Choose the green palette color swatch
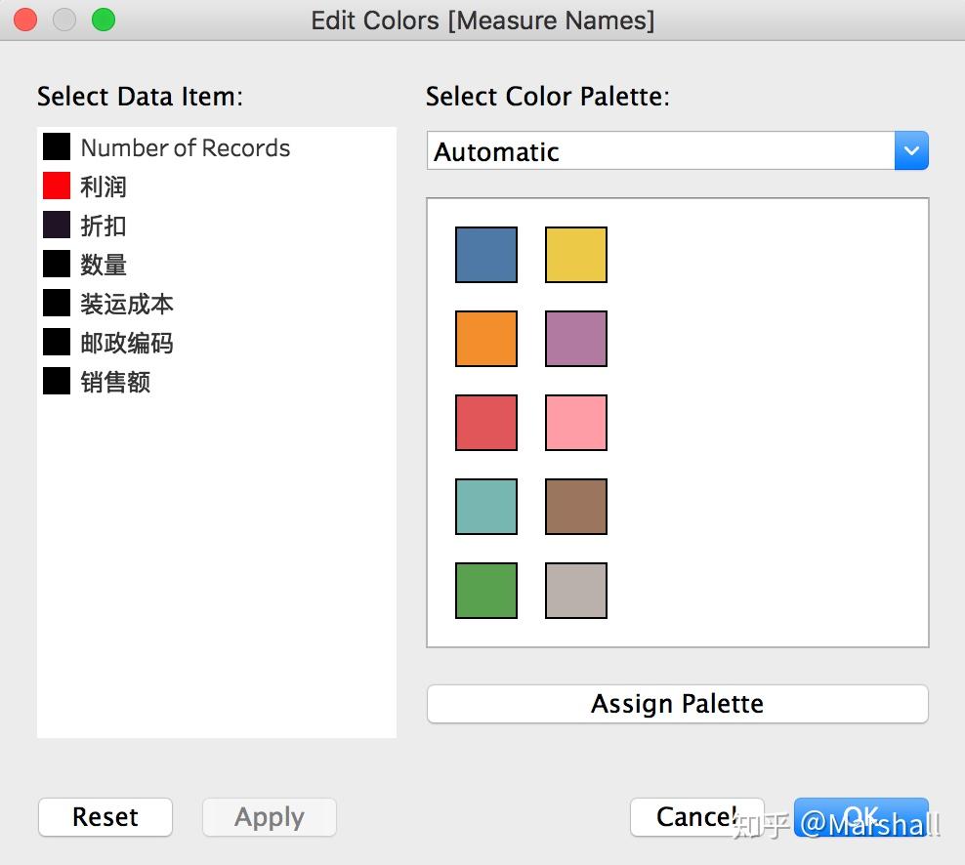 pyautogui.click(x=486, y=591)
